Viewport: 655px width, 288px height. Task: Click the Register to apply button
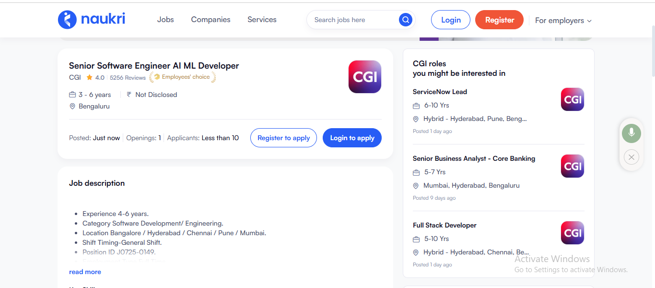[283, 138]
